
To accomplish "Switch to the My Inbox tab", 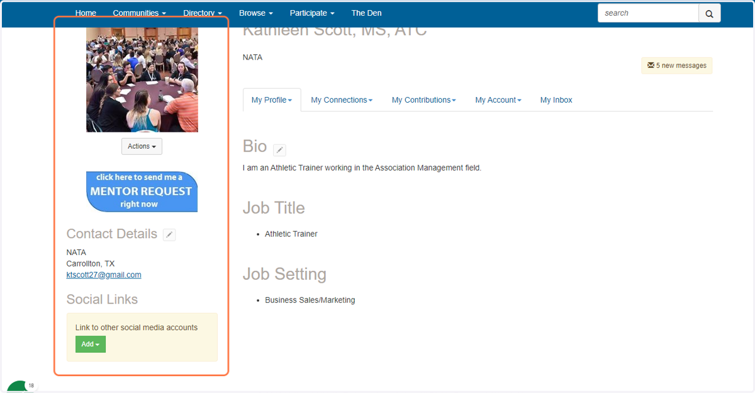I will tap(556, 100).
